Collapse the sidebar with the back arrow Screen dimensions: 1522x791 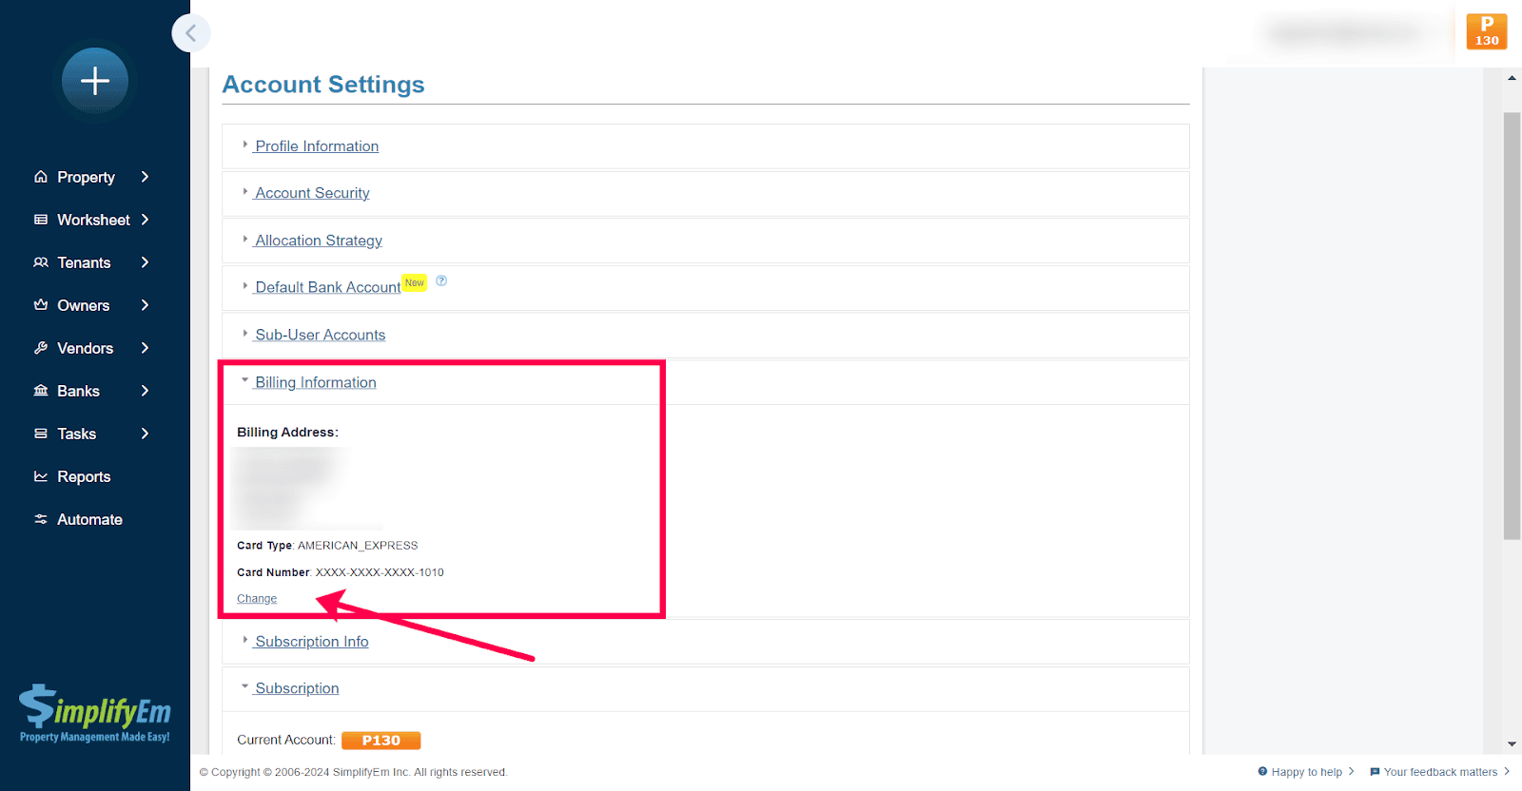click(190, 33)
